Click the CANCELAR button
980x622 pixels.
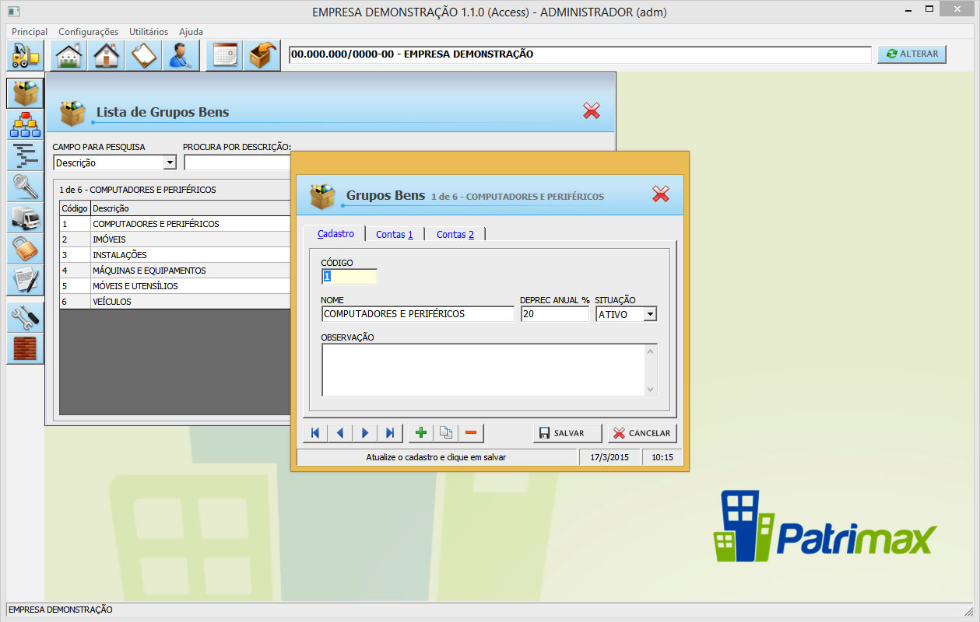pos(642,433)
